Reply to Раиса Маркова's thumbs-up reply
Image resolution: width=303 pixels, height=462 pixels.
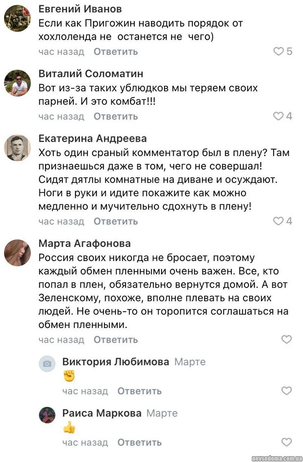pyautogui.click(x=139, y=442)
